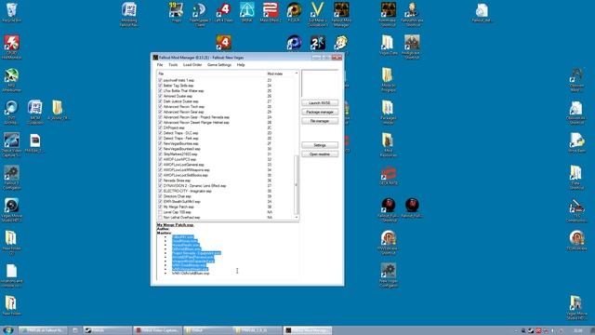This screenshot has height=335, width=595.
Task: Uncheck Nevada Skies.esp
Action: point(160,181)
